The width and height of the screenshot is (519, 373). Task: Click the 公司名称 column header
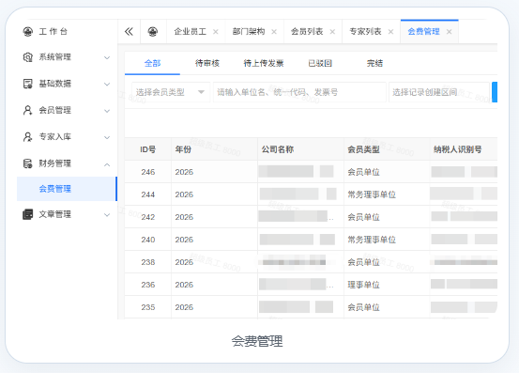(278, 149)
